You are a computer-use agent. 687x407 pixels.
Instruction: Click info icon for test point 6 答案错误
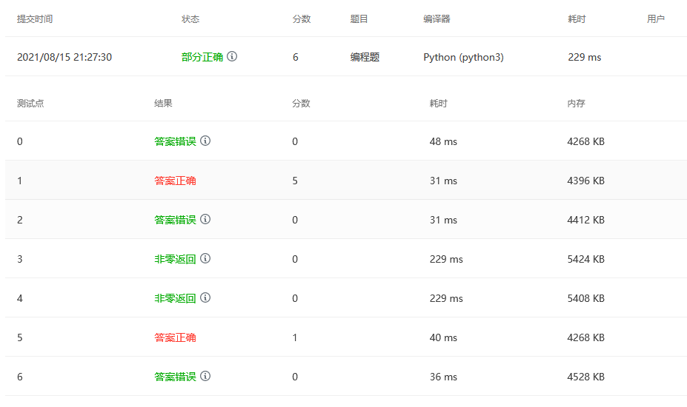(x=205, y=376)
